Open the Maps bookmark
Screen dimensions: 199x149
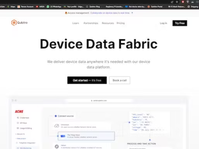click(x=12, y=6)
